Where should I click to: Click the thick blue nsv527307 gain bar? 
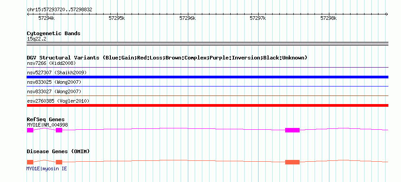[207, 77]
